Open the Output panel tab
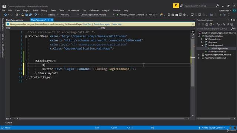The image size is (237, 133). [x=9, y=123]
